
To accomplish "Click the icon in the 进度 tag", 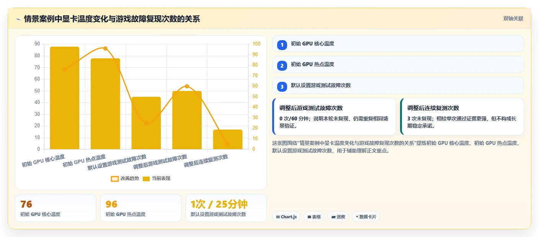I will click(333, 217).
